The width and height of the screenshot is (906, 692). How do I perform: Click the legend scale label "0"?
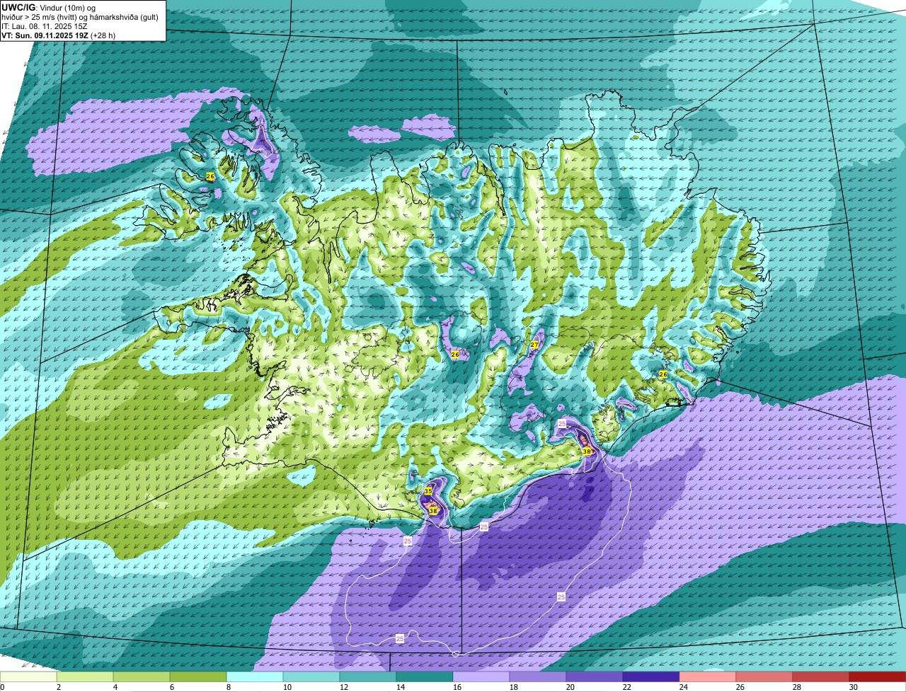coord(2,687)
